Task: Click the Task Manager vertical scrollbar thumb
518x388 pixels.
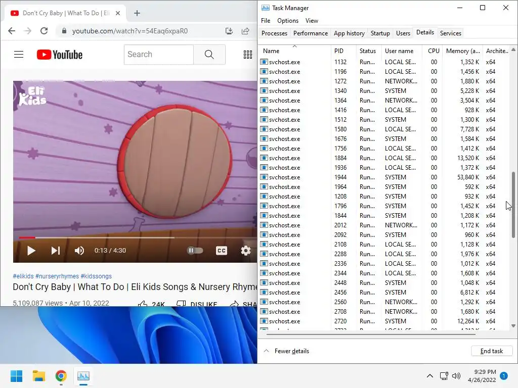Action: tap(513, 205)
